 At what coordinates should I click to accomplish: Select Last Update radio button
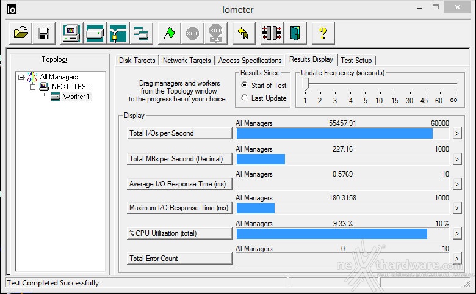point(244,98)
